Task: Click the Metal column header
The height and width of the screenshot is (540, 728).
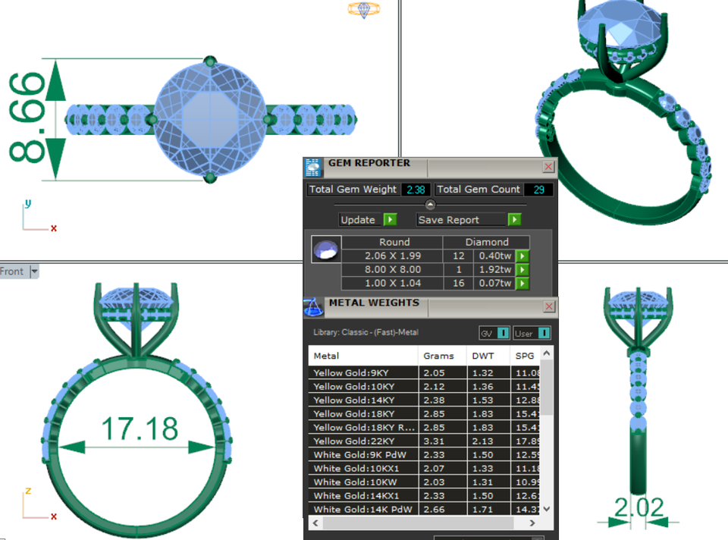Action: tap(363, 356)
